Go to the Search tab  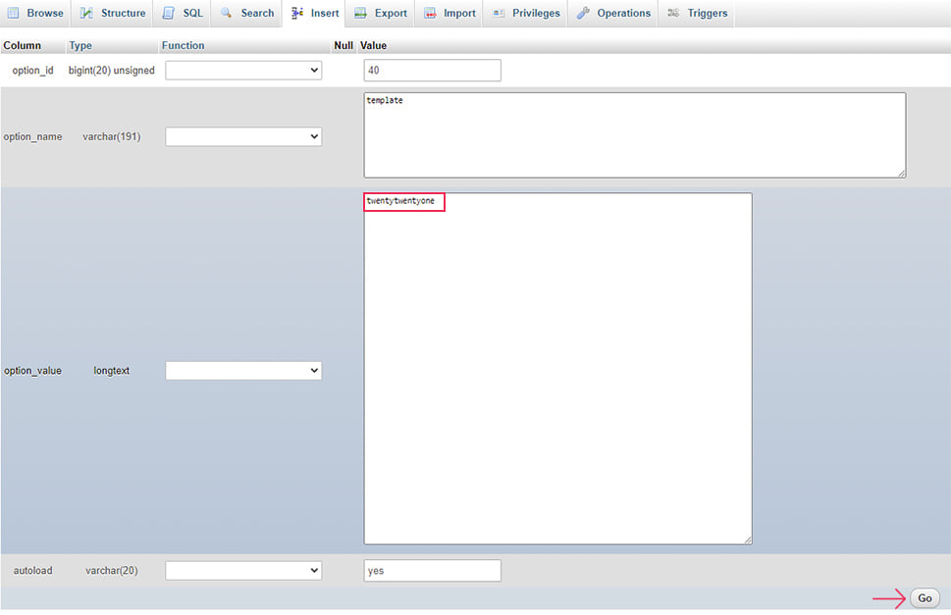(x=247, y=14)
